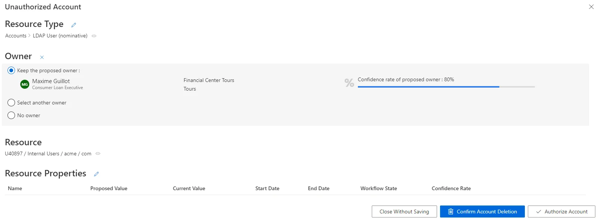Screen dimensions: 598x219
Task: Click the Accounts breadcrumb chevron
Action: click(x=30, y=36)
